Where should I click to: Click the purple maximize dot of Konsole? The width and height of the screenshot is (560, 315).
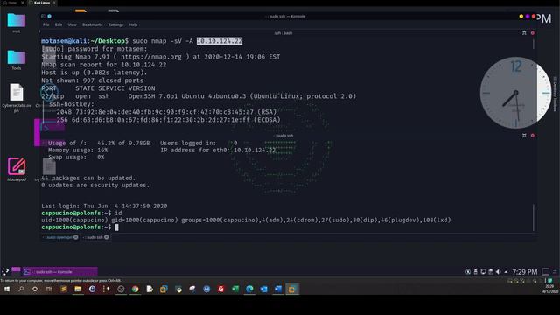click(528, 16)
